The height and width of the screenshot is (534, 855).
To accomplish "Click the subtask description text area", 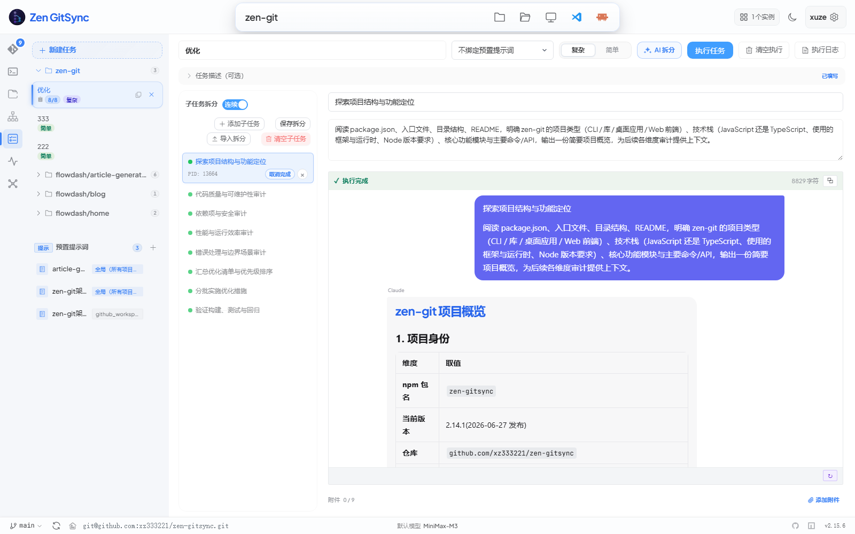I will (x=586, y=140).
